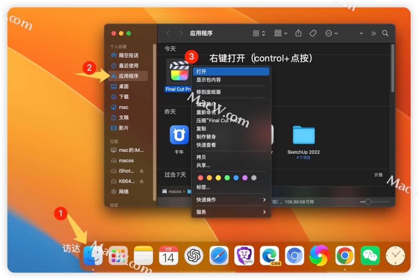Open 文稿 in the sidebar
This screenshot has height=280, width=418.
[128, 118]
